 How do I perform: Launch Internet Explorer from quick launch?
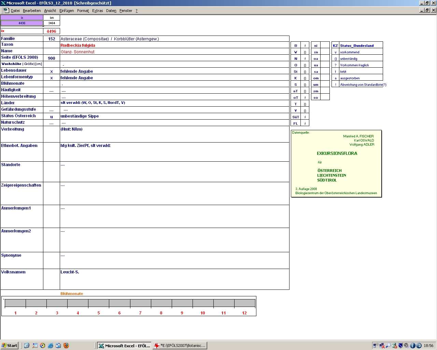(x=51, y=346)
